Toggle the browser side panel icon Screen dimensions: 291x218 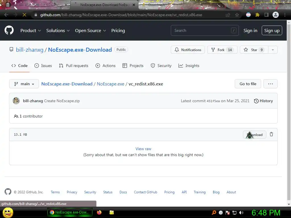(x=267, y=15)
